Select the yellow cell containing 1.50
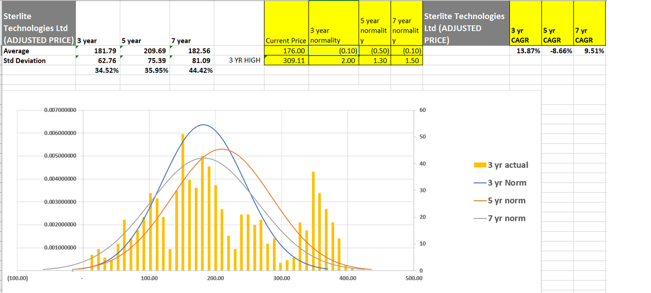651x293 pixels. 406,61
